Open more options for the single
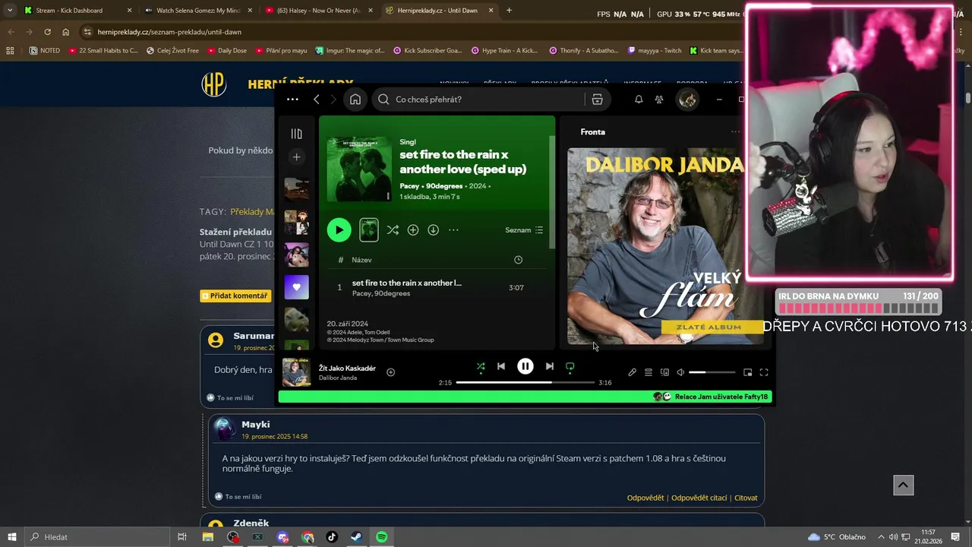The width and height of the screenshot is (972, 547). [453, 229]
